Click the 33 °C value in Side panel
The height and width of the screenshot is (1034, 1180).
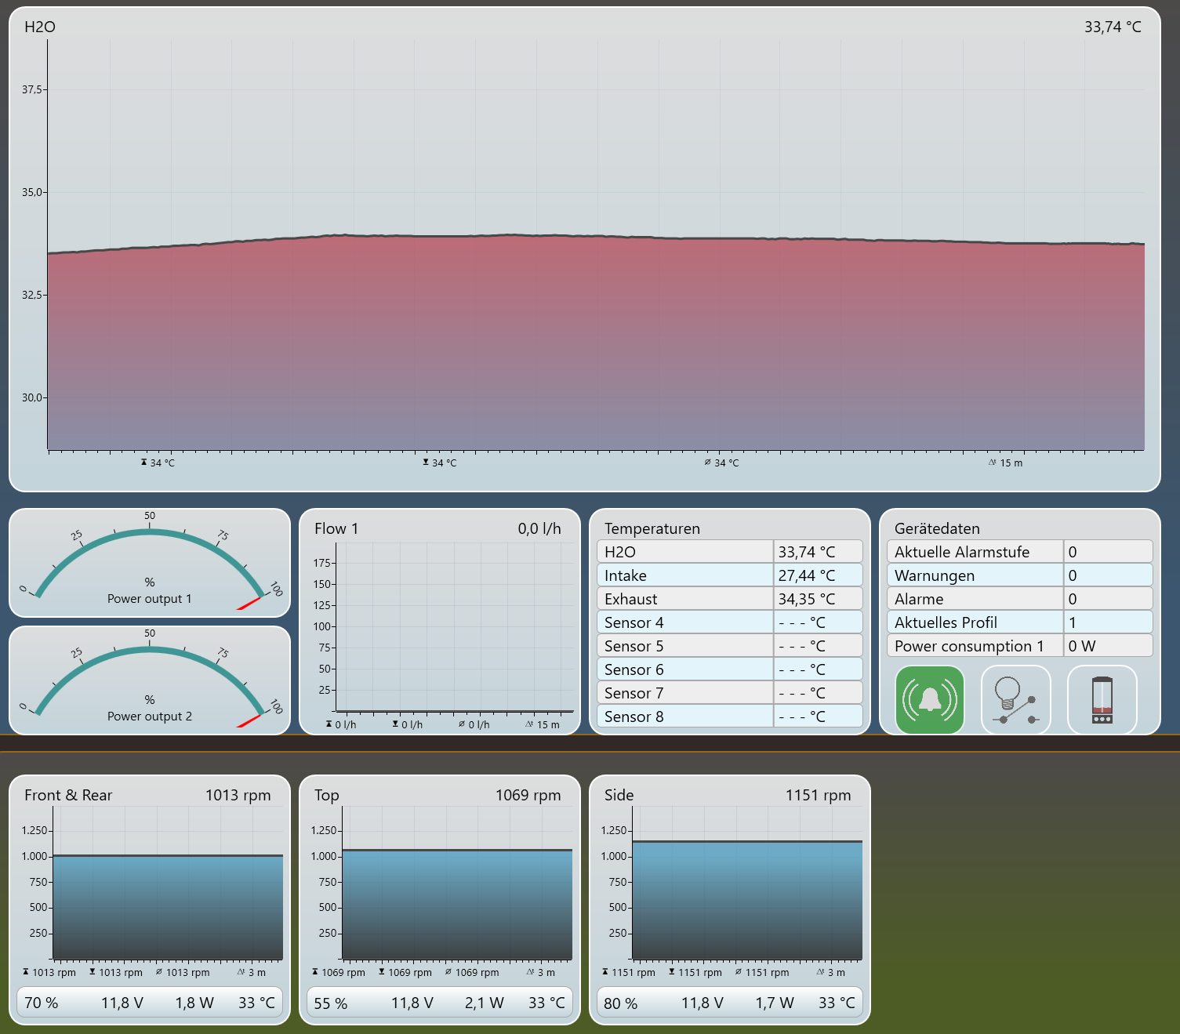(x=837, y=1003)
